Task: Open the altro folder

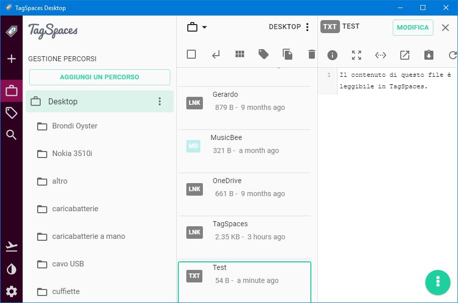Action: (99, 181)
